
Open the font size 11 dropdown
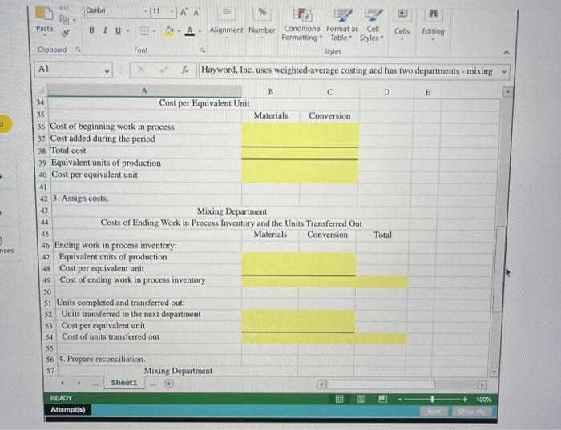(x=172, y=11)
